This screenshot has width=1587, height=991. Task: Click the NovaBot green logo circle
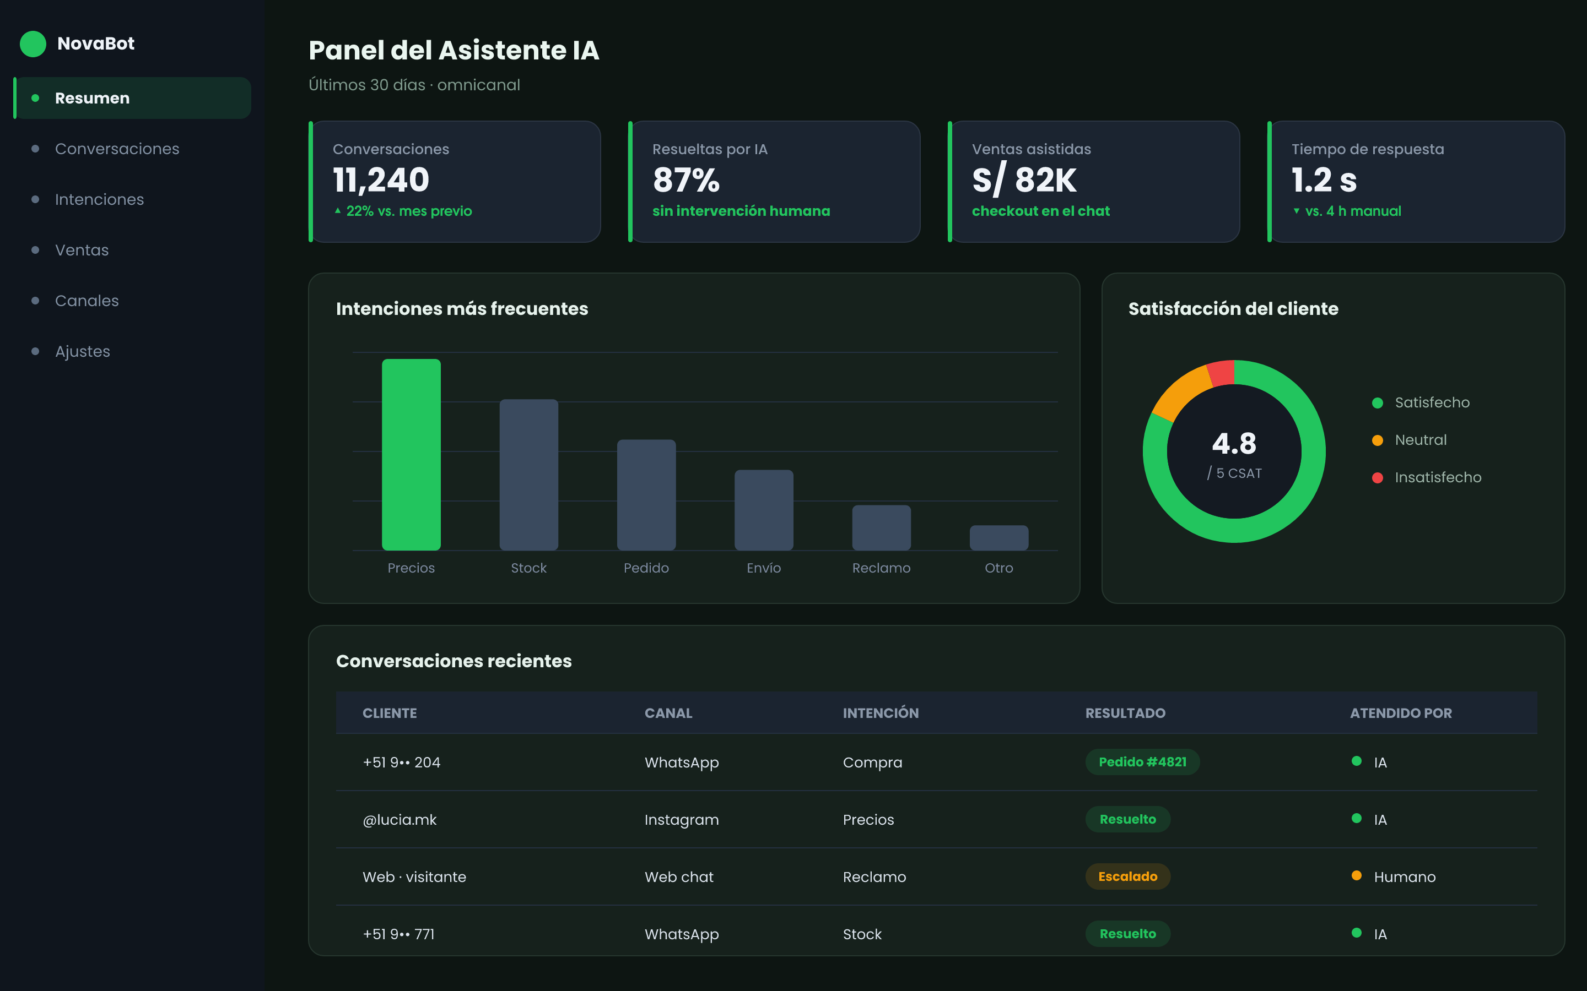[33, 44]
